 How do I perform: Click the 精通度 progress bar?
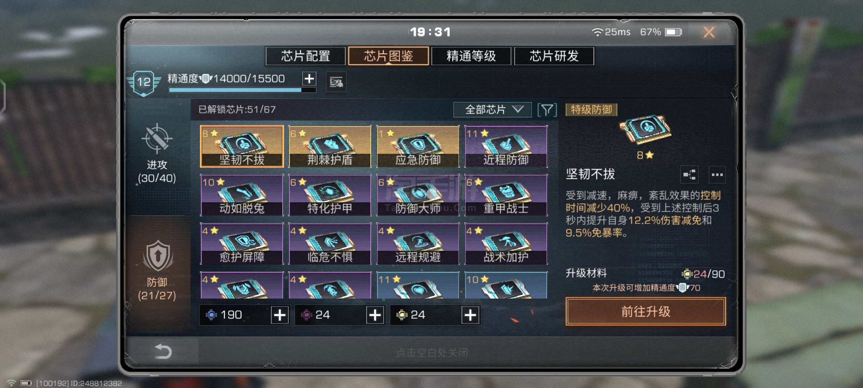[x=242, y=90]
